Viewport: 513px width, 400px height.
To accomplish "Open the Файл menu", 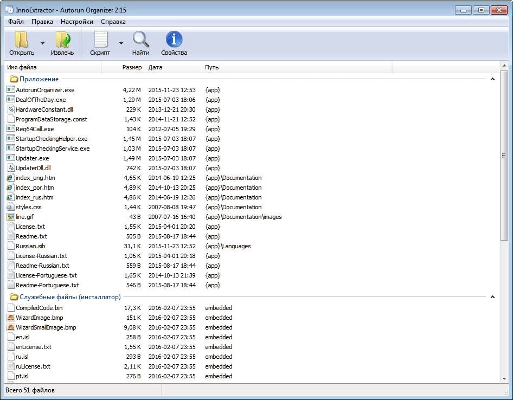I will coord(16,22).
